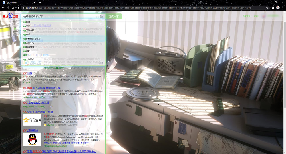Viewport: 286px width, 154px height.
Task: Close the Baidu search tab
Action: pos(35,3)
